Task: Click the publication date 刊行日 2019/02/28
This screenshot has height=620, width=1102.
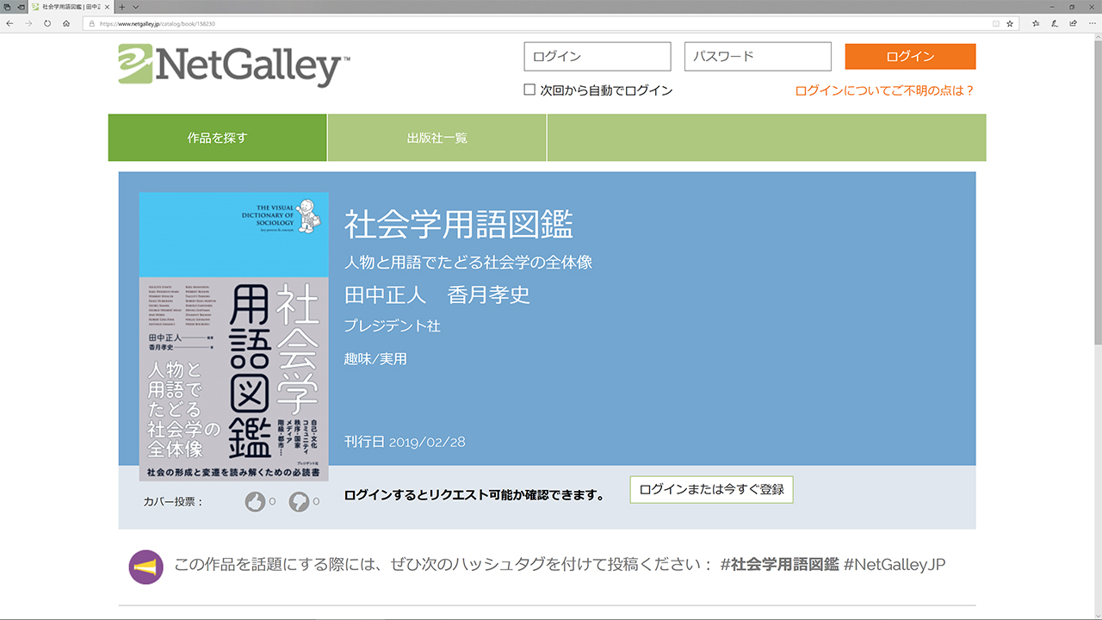Action: (405, 442)
